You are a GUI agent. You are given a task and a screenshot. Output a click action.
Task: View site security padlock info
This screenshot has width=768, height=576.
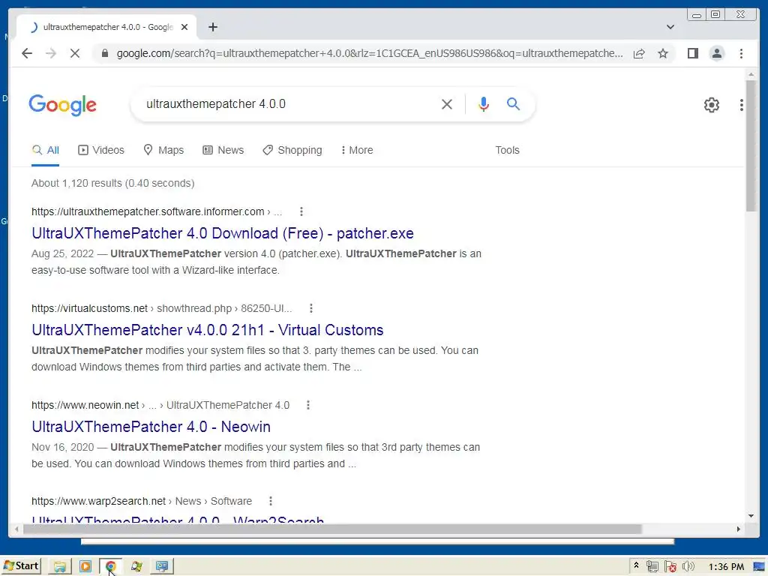click(x=104, y=53)
